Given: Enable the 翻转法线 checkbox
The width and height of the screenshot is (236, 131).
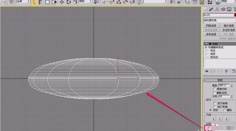Looking at the screenshot, I should 214,93.
